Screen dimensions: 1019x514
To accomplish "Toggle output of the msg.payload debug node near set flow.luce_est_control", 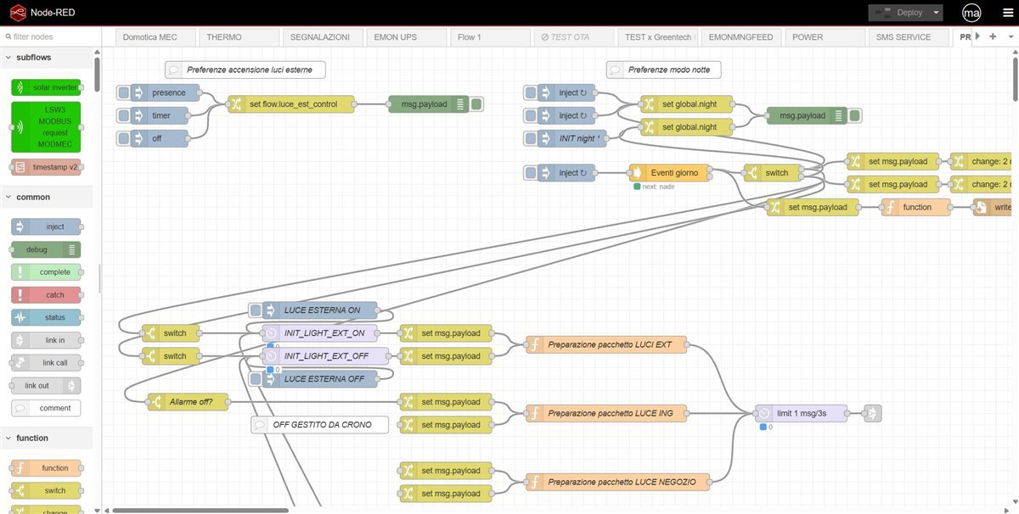I will pyautogui.click(x=476, y=103).
